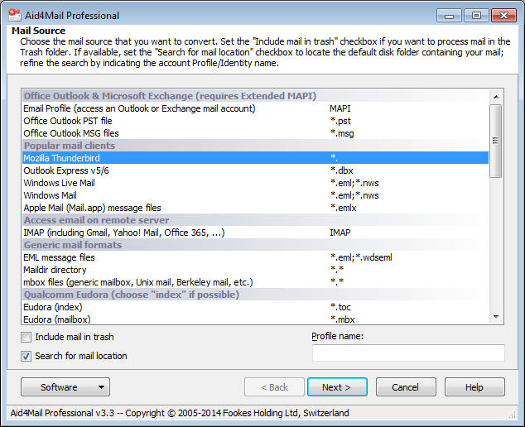Select Office Outlook MSG files source
This screenshot has height=427, width=525.
255,133
